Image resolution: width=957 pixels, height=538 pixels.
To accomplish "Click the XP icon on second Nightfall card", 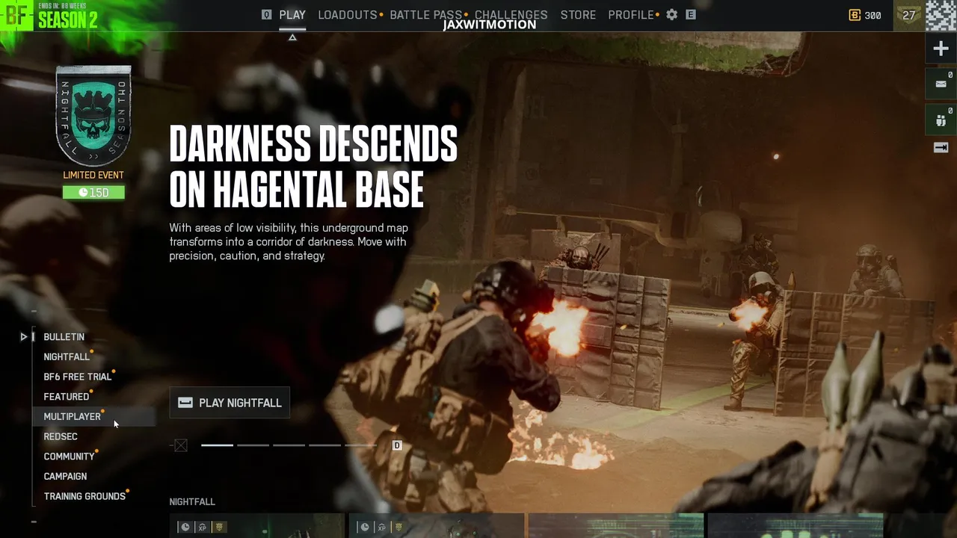I will coord(381,527).
